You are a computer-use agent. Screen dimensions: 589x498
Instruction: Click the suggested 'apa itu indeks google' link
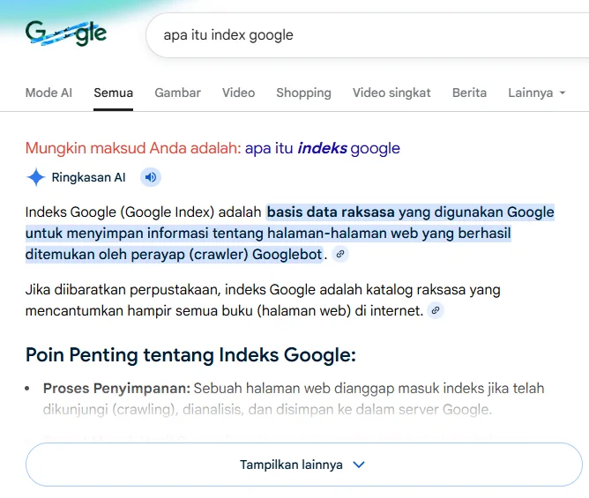pyautogui.click(x=323, y=148)
